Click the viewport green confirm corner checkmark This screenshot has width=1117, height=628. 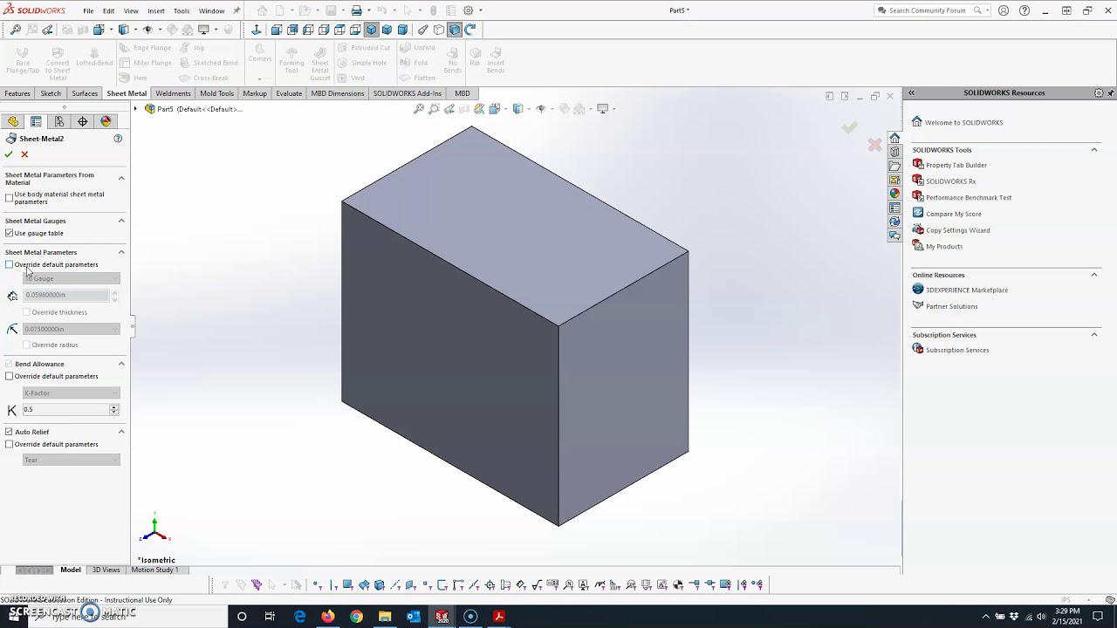point(849,128)
